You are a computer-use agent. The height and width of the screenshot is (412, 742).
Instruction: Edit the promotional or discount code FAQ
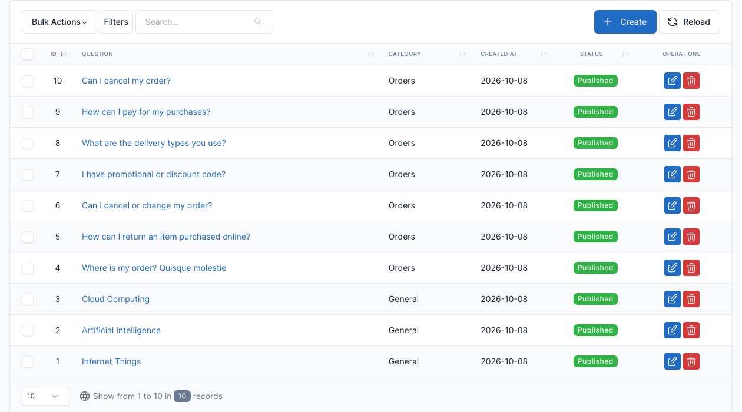(x=673, y=174)
